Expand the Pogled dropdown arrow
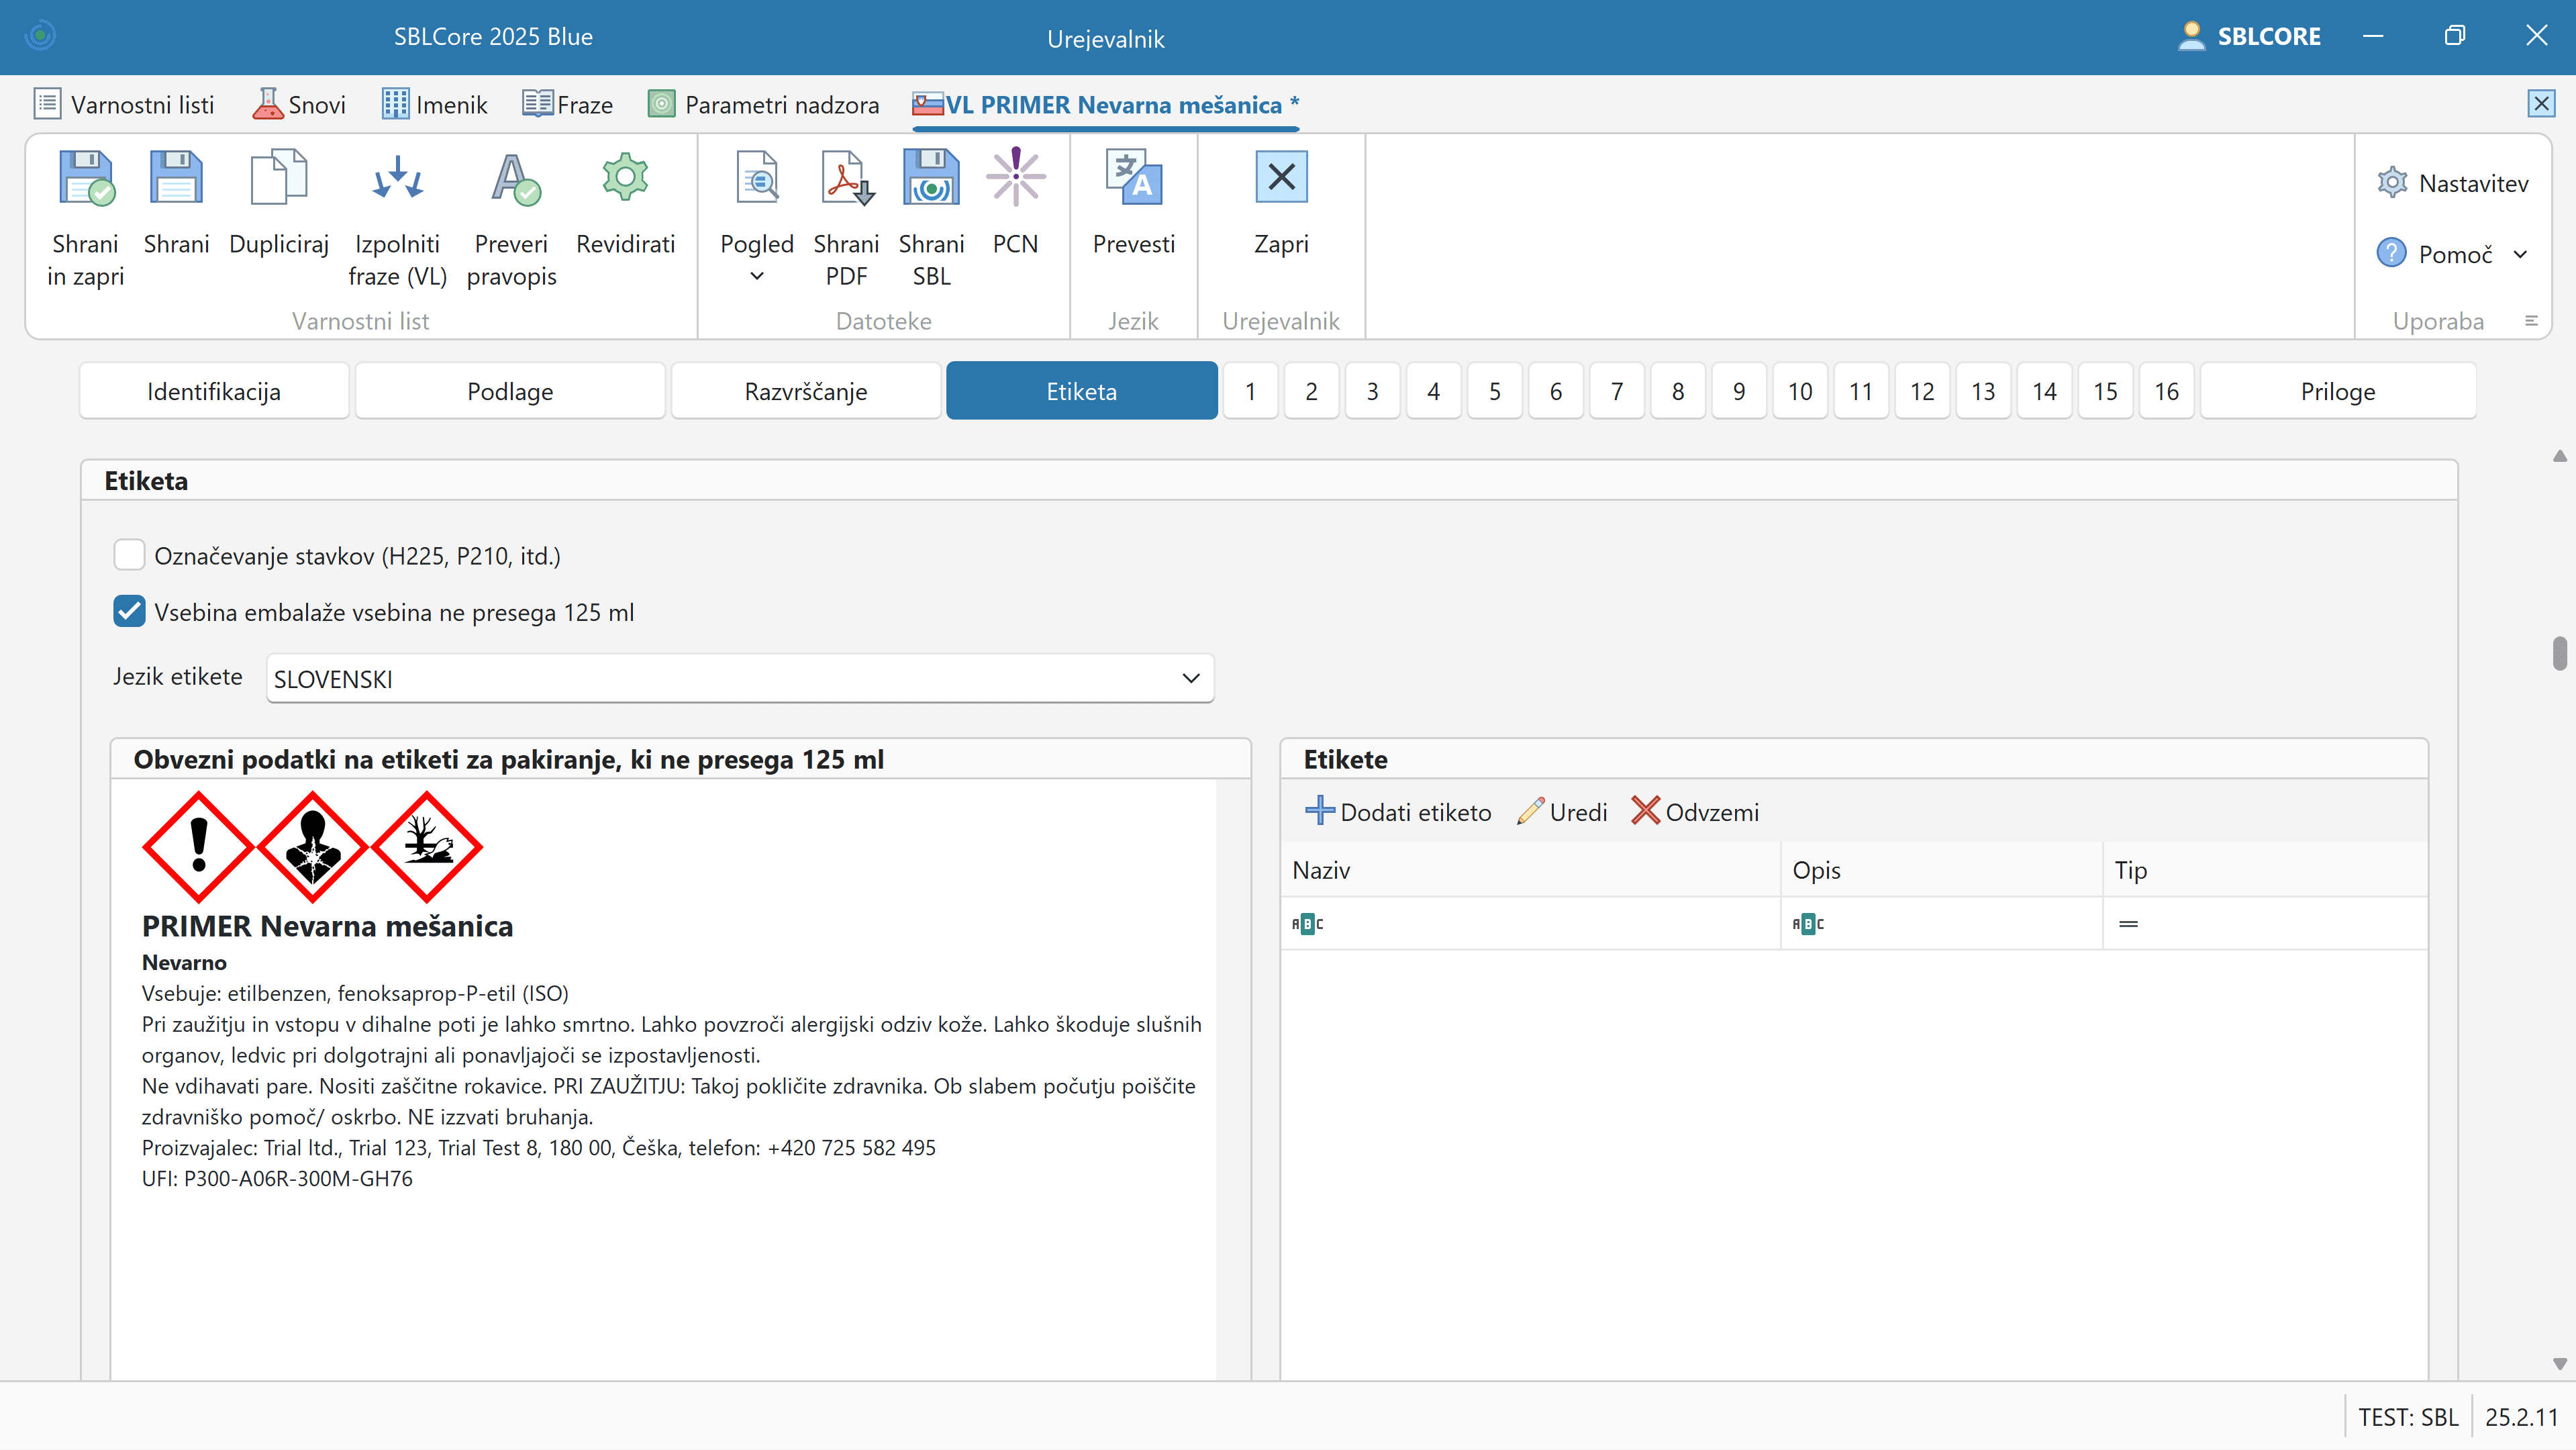The width and height of the screenshot is (2576, 1450). (x=757, y=277)
